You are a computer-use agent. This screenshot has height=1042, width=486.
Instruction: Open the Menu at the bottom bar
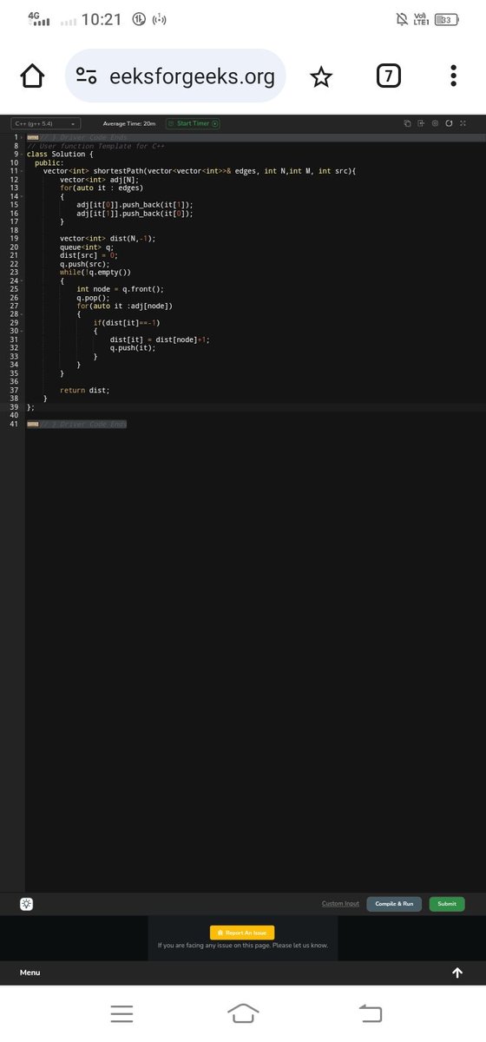click(x=30, y=973)
